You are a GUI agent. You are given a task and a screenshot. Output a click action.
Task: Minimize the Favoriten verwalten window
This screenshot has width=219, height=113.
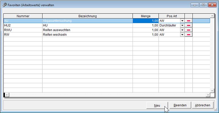[195, 5]
